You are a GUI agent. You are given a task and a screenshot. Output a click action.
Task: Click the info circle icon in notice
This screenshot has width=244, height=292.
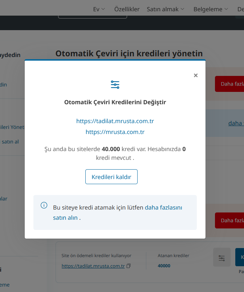[44, 205]
